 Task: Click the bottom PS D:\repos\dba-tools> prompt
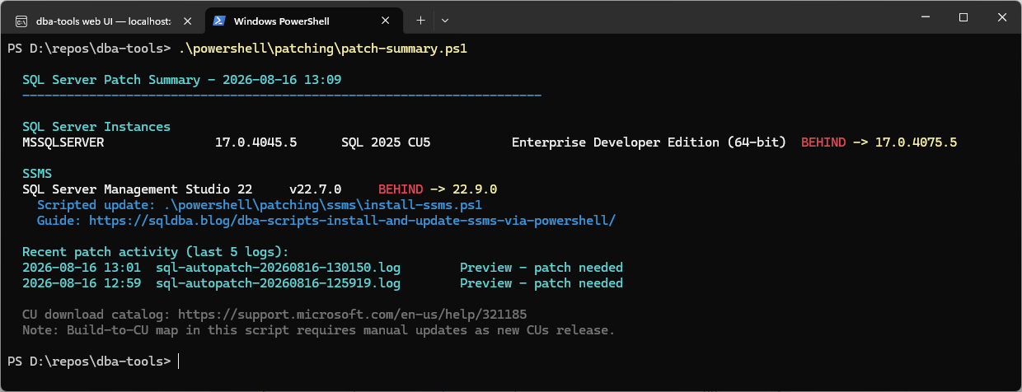tap(89, 362)
